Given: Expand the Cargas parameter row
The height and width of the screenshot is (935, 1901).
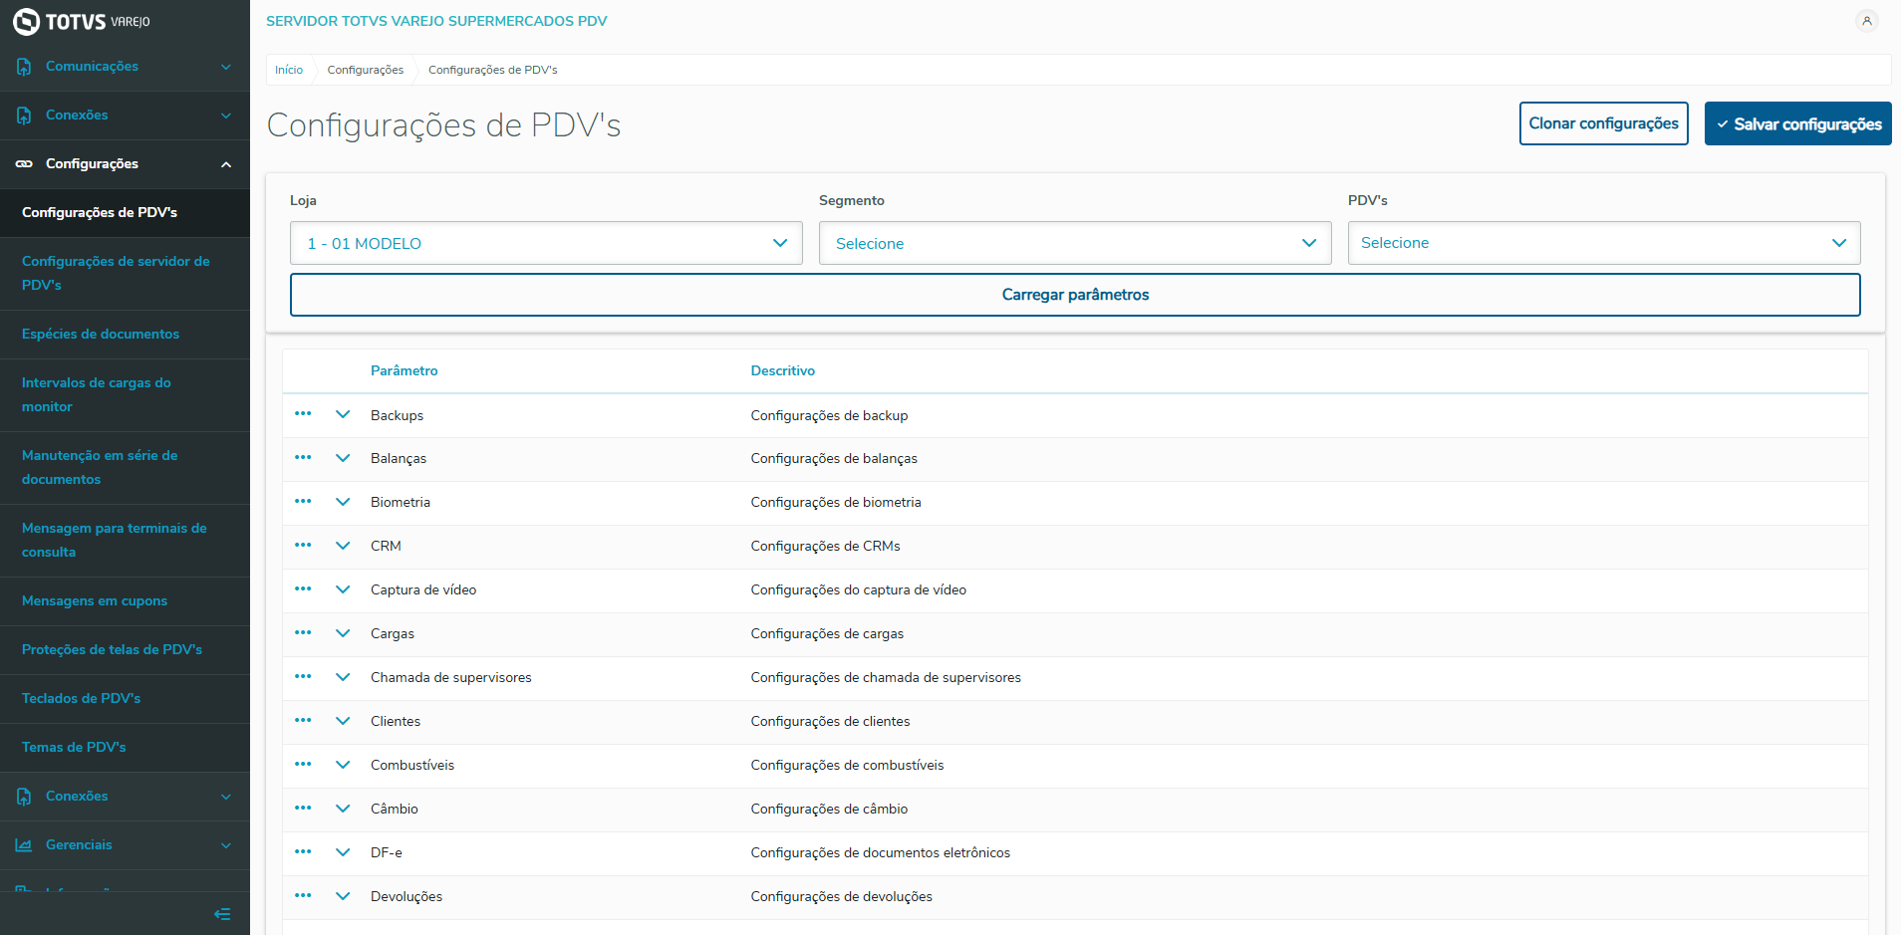Looking at the screenshot, I should pos(343,633).
